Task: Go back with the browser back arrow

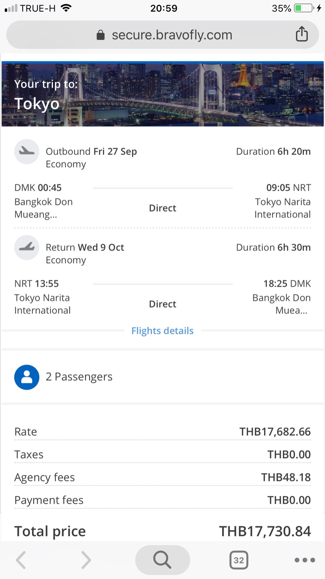Action: pyautogui.click(x=21, y=560)
